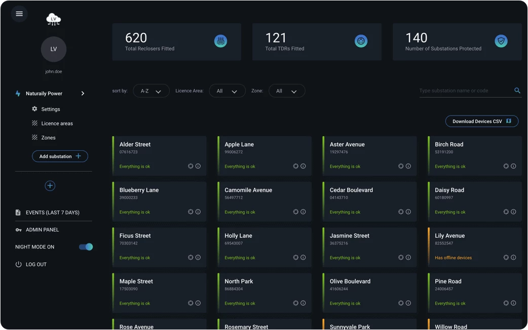Viewport: 528px width, 330px height.
Task: Click Jasmine Street 'Everything is ok' status
Action: click(345, 258)
